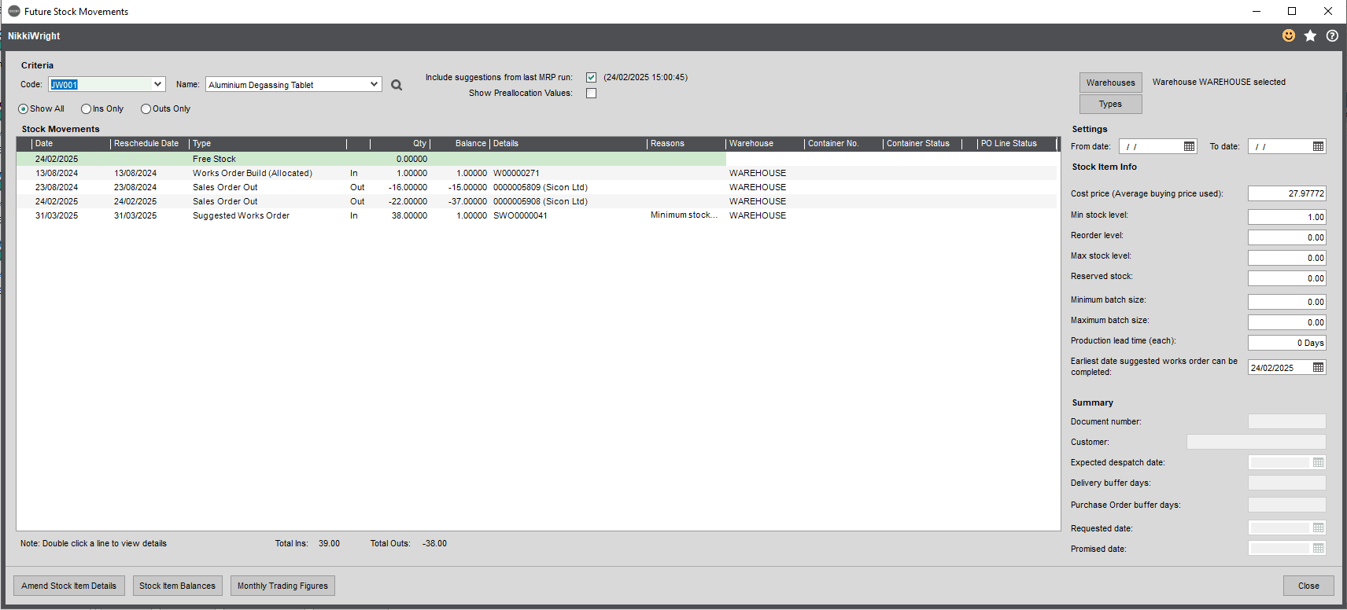
Task: Open the From date calendar picker
Action: click(1189, 146)
